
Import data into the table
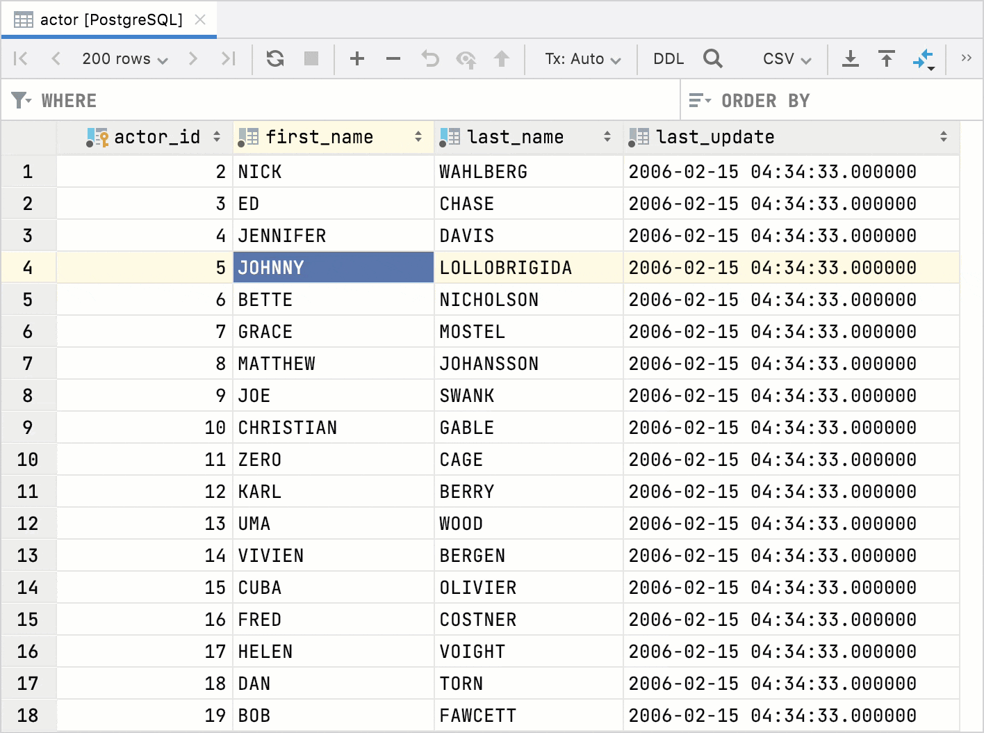tap(887, 58)
